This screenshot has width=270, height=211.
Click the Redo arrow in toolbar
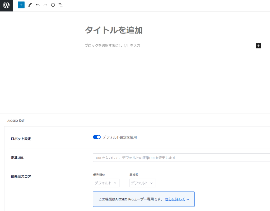pos(45,5)
